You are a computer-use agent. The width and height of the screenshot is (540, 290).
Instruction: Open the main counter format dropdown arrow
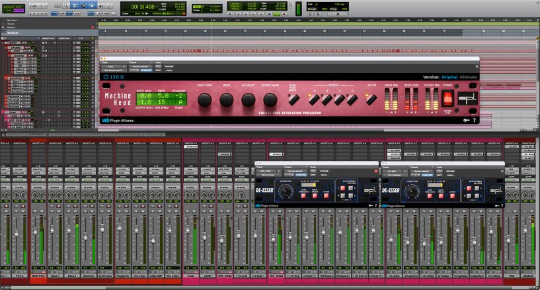[x=157, y=7]
